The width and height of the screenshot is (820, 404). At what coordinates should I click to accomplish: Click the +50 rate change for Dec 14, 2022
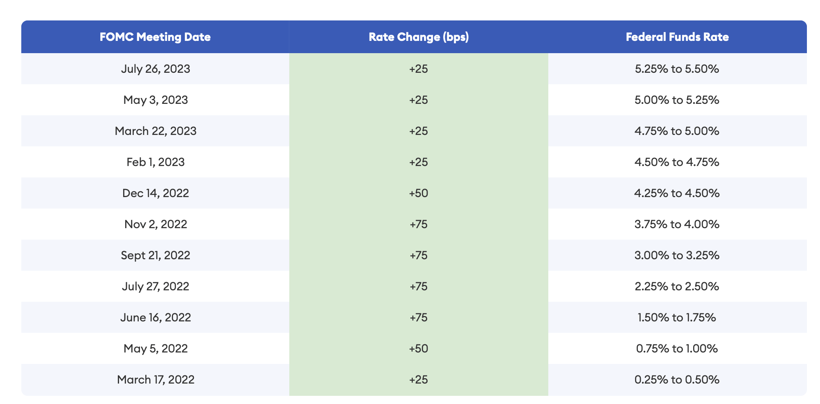(419, 193)
